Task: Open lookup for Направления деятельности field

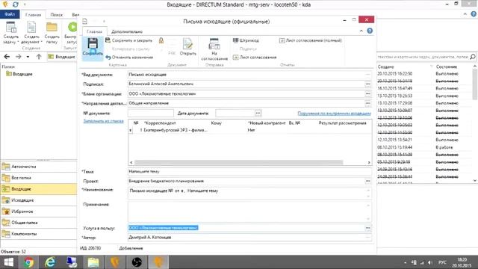Action: point(368,103)
